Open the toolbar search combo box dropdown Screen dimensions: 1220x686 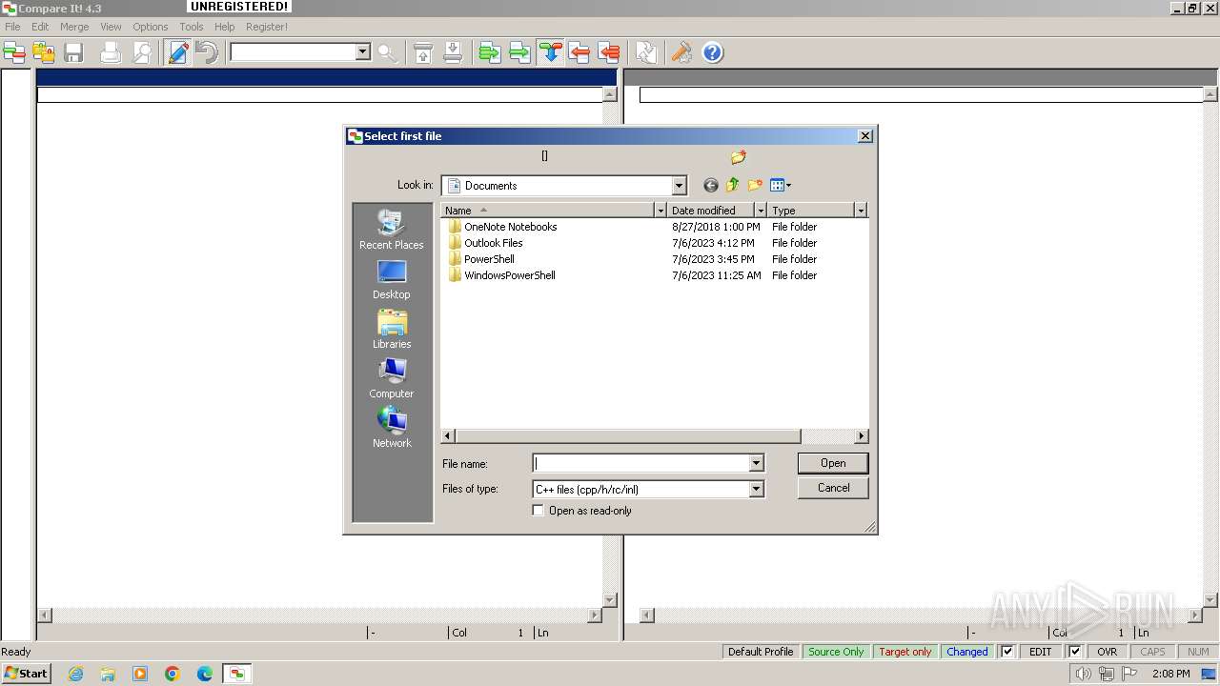click(362, 52)
